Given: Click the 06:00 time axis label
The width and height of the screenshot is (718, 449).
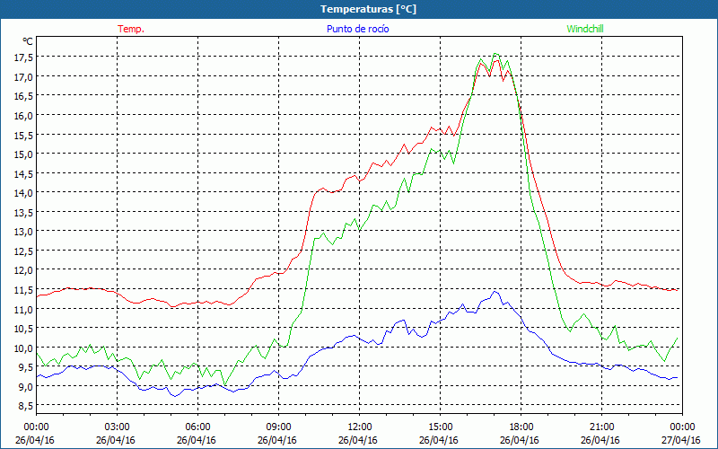Looking at the screenshot, I should click(x=197, y=427).
